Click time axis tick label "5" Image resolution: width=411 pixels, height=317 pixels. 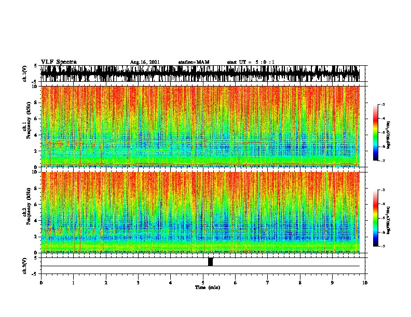[x=203, y=283]
